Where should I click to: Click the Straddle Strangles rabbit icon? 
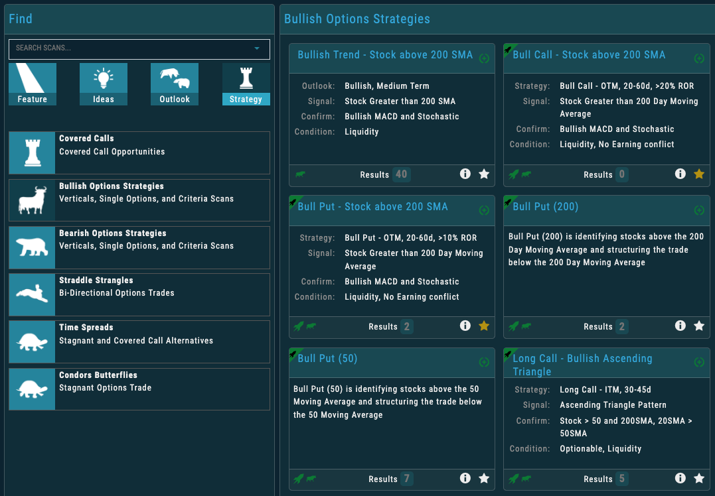pyautogui.click(x=33, y=294)
